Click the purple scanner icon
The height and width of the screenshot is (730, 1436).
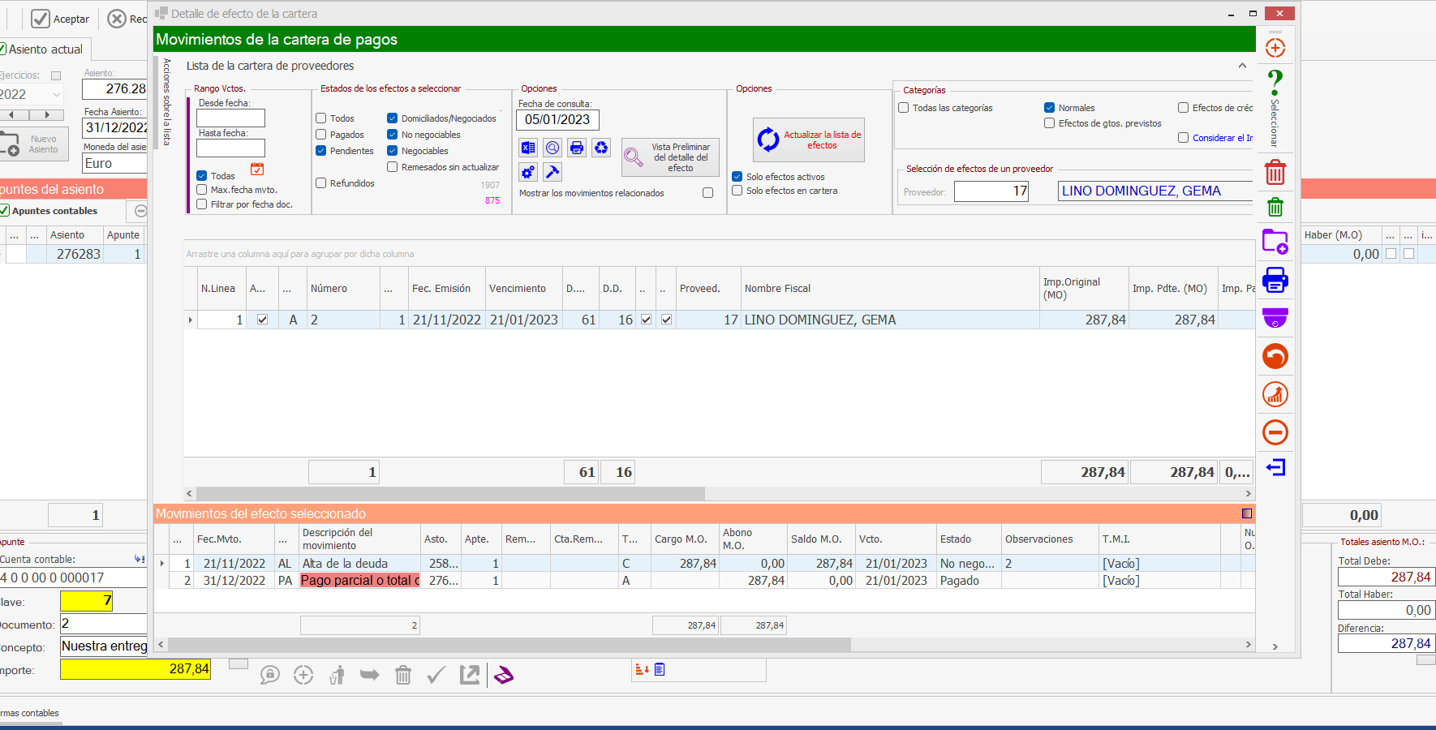tap(504, 675)
